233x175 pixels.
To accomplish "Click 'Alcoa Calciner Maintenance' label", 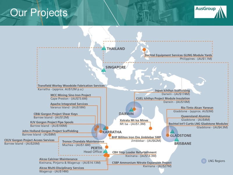I will click(x=58, y=159).
